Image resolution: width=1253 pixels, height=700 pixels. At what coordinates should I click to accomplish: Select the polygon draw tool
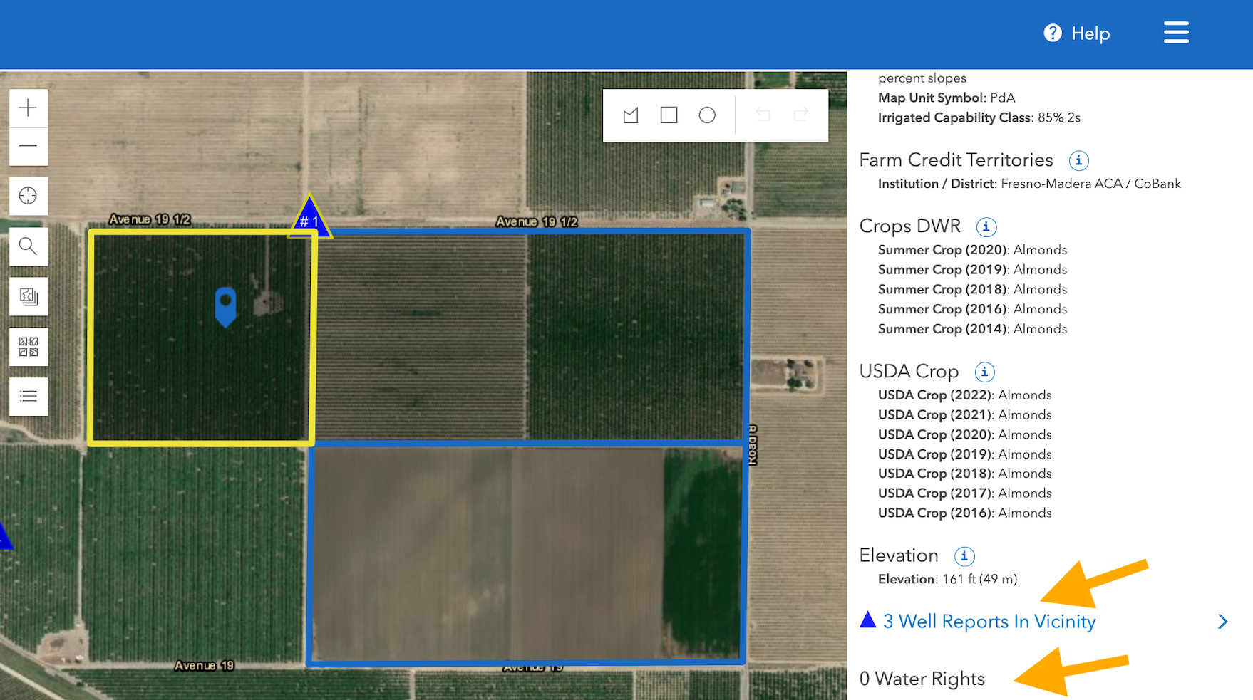coord(631,115)
